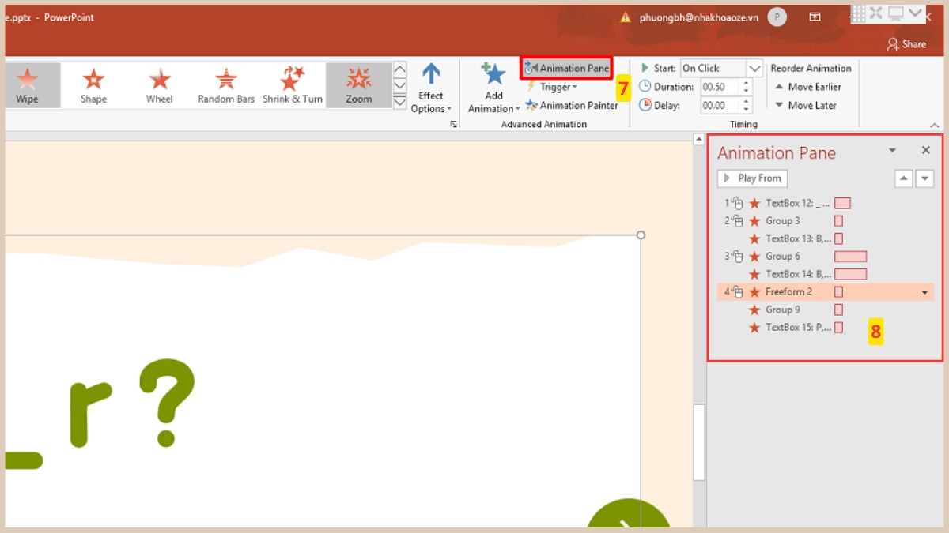Click Play From in the Animation Pane
This screenshot has width=949, height=533.
(x=751, y=178)
